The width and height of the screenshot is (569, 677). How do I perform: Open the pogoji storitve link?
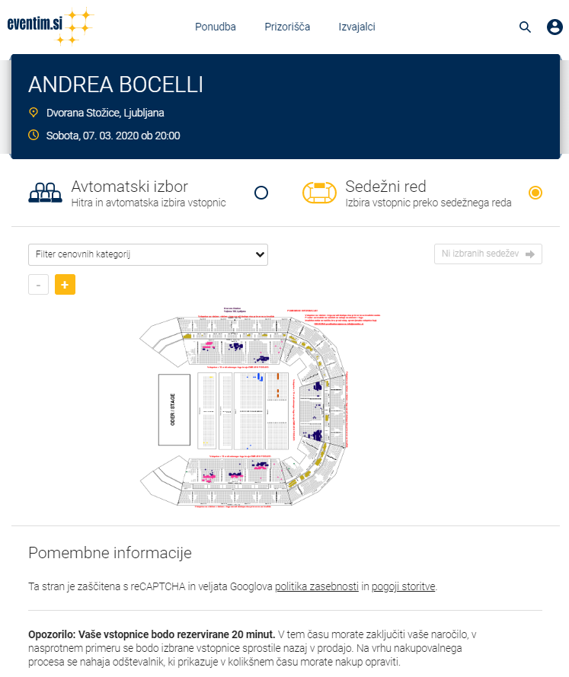(x=403, y=586)
